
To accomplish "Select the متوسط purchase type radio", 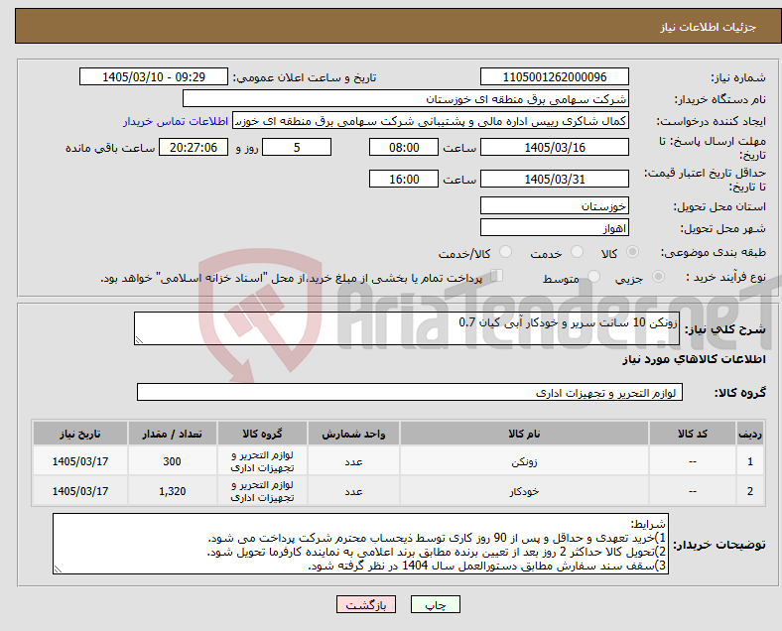I will point(593,276).
